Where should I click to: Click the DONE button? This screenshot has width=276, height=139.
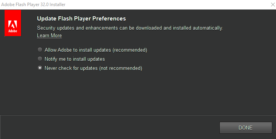point(246,128)
